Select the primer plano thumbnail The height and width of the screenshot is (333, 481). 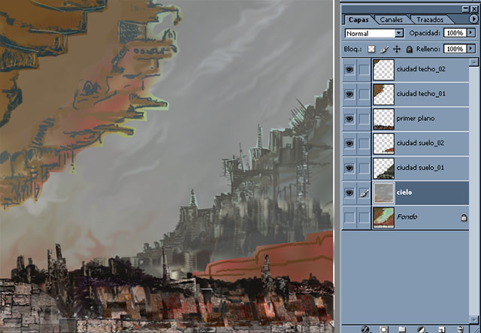(x=383, y=119)
